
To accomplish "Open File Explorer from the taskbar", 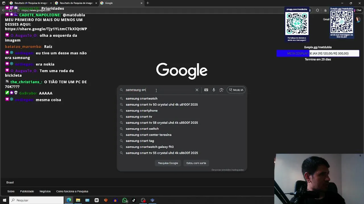I will tap(78, 200).
